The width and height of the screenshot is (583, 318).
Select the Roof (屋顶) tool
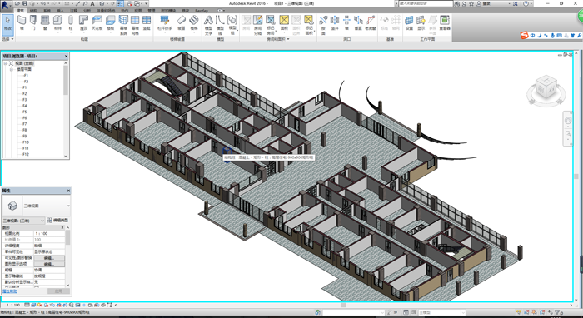84,22
